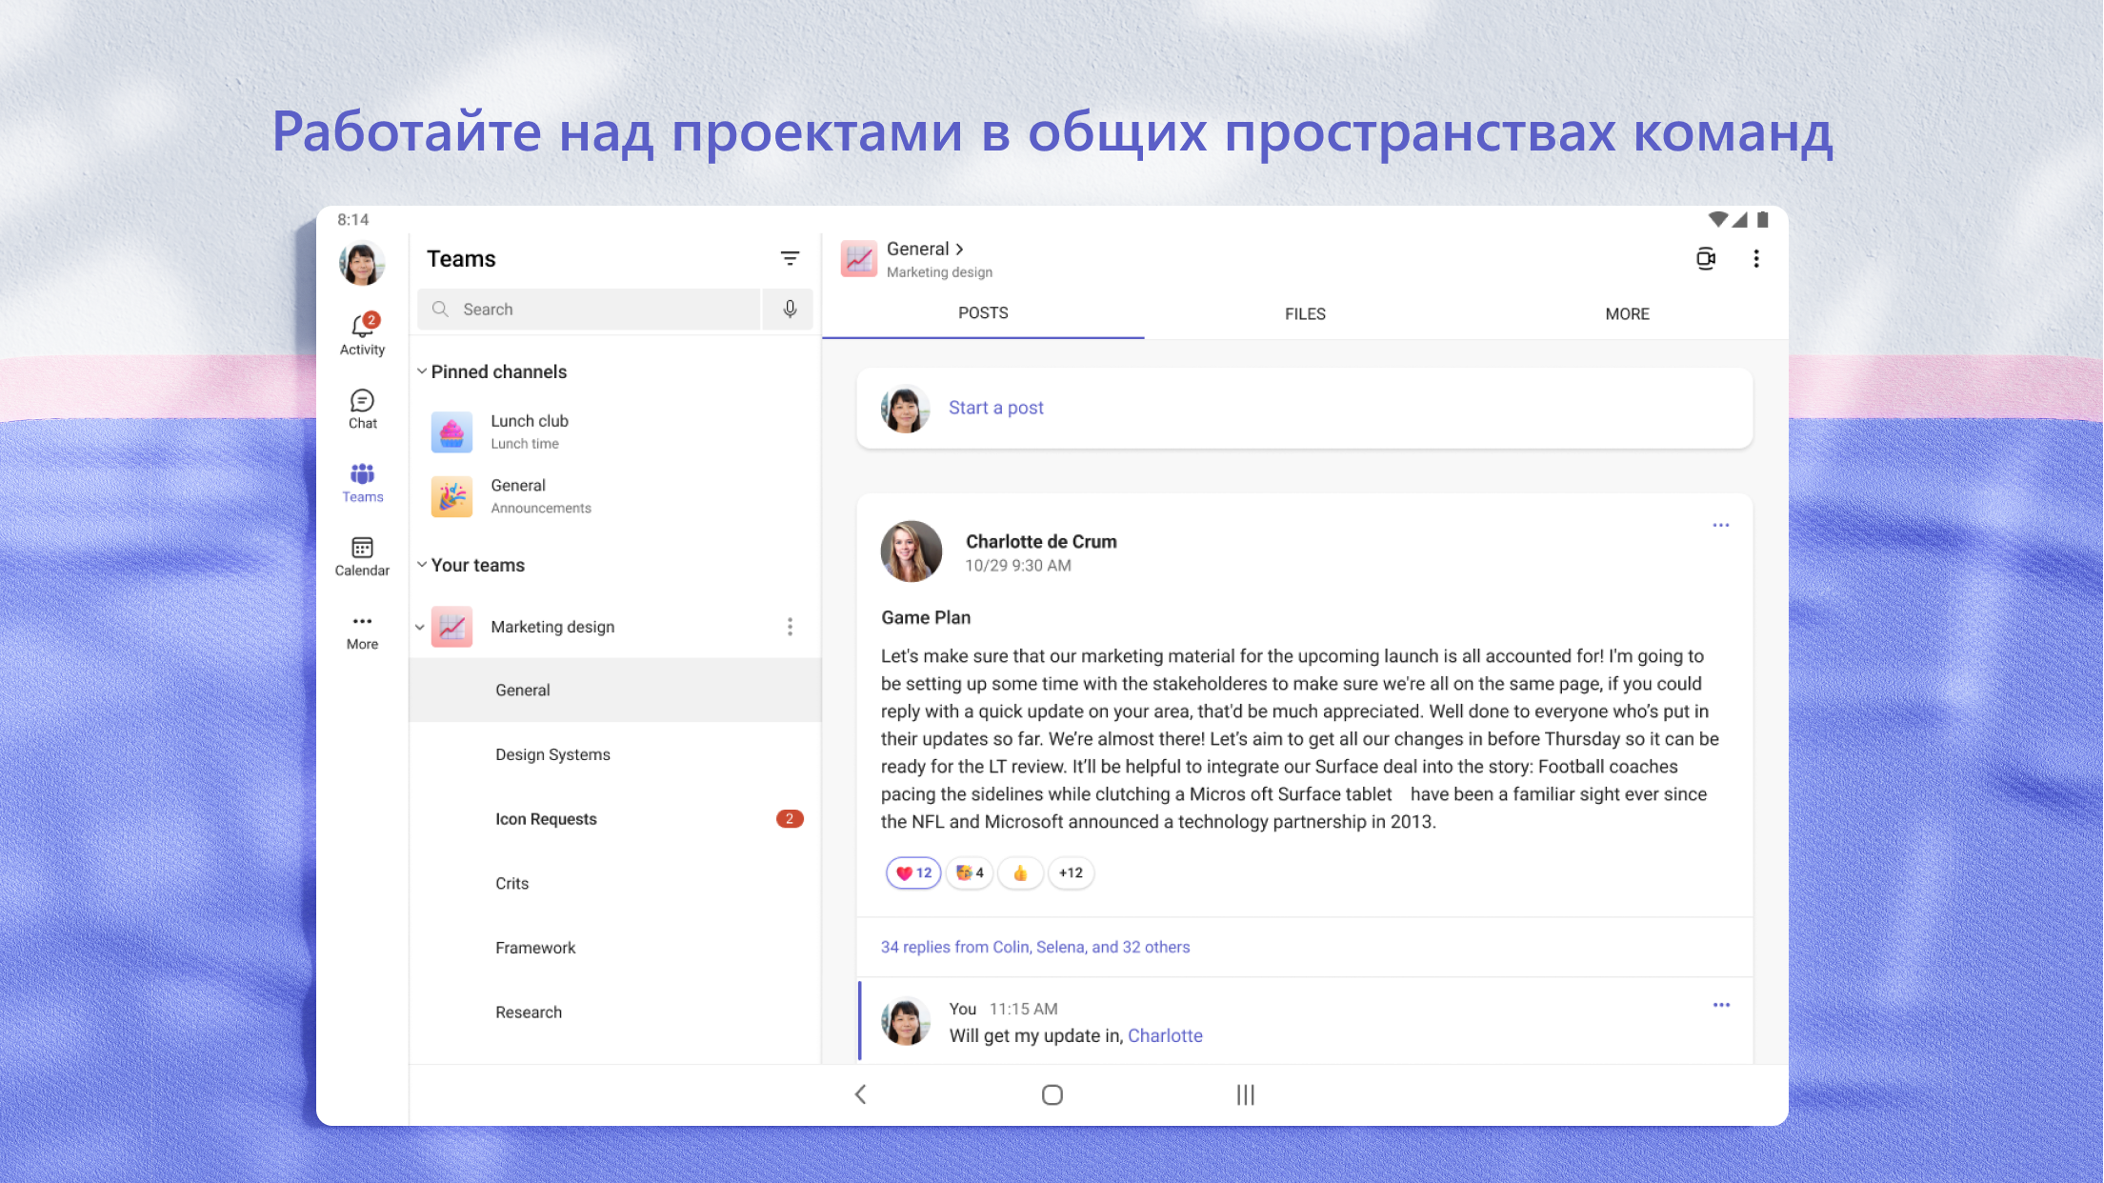Tap the Android recent apps button
Screen dimensions: 2104x1183
pos(1245,1094)
